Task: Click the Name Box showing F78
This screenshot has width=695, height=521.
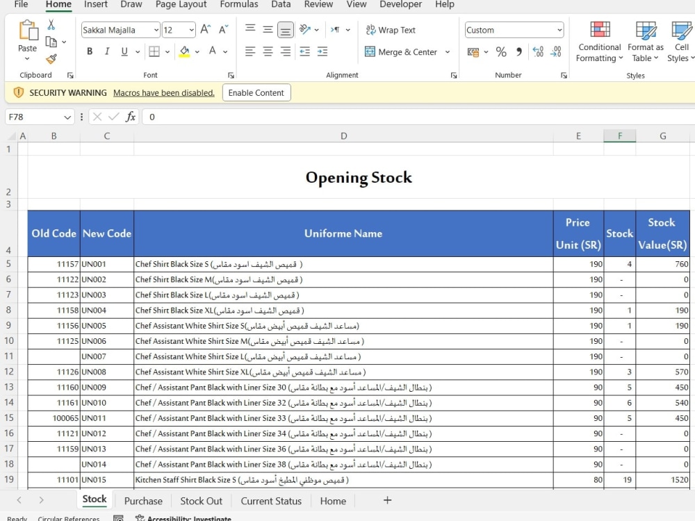Action: coord(33,117)
